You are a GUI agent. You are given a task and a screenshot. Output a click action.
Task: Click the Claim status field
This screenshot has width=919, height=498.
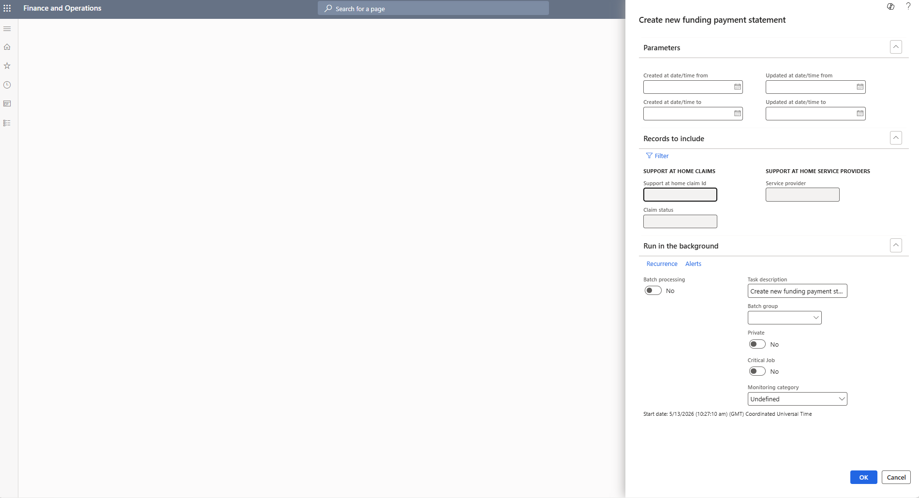(x=680, y=221)
